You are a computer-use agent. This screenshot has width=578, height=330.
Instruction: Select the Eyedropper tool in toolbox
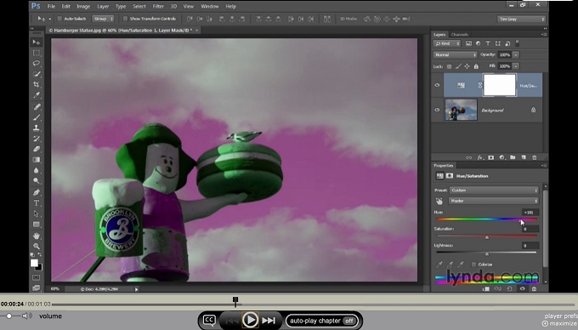tap(36, 95)
